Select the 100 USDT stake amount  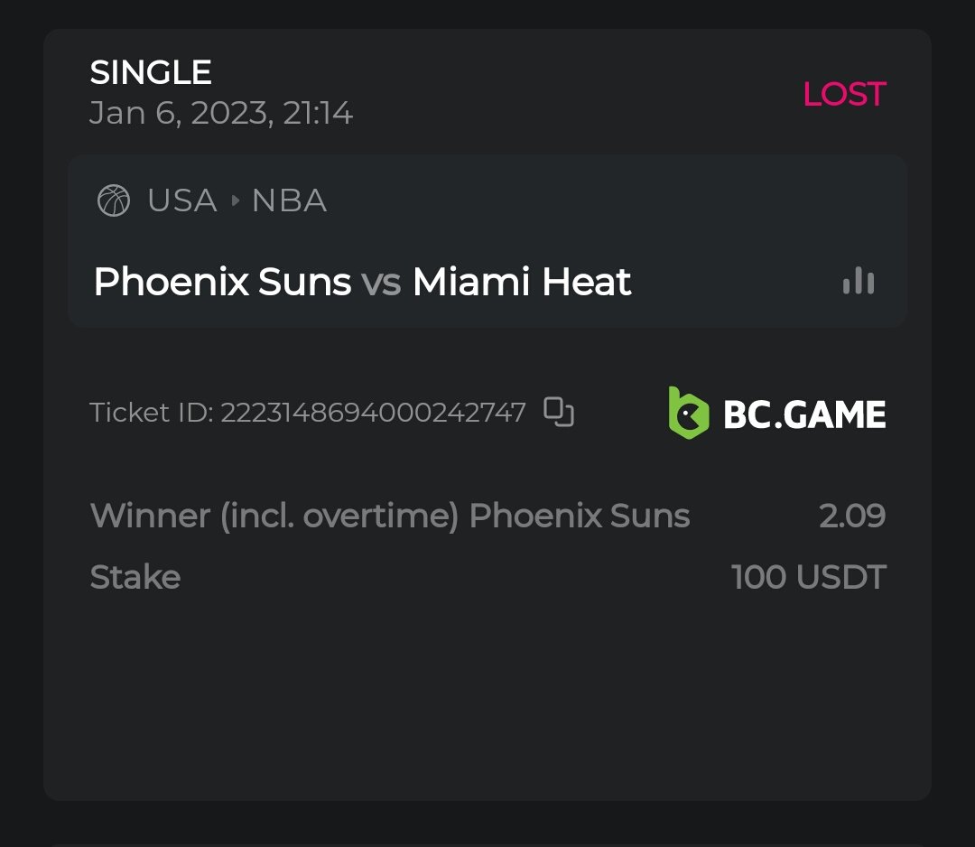809,577
